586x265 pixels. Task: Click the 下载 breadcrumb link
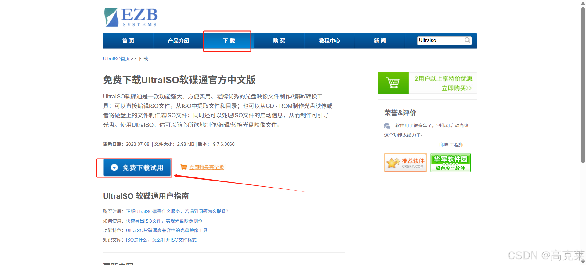pos(143,59)
